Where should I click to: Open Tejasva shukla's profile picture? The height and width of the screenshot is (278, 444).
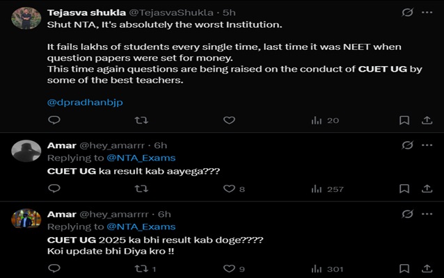[26, 18]
